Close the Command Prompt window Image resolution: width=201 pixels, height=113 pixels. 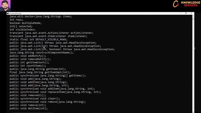(x=191, y=13)
